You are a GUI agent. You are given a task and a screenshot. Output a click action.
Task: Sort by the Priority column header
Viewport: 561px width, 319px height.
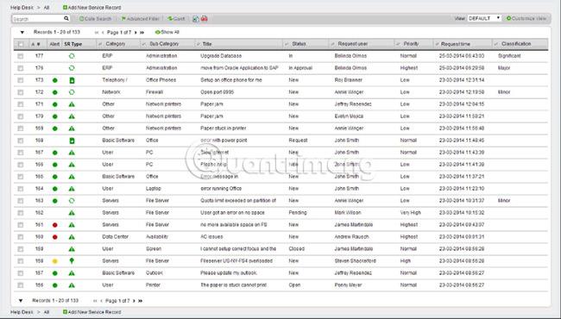pos(411,44)
